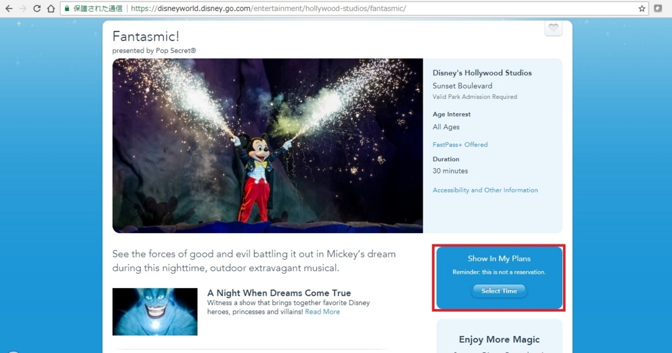
Task: Click the secure connection padlock icon
Action: pyautogui.click(x=67, y=8)
